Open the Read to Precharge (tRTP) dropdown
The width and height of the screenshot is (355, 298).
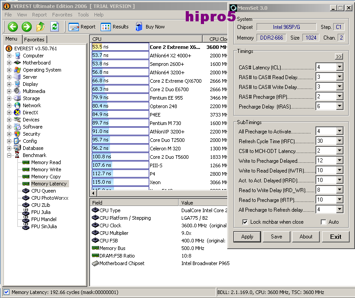339,200
